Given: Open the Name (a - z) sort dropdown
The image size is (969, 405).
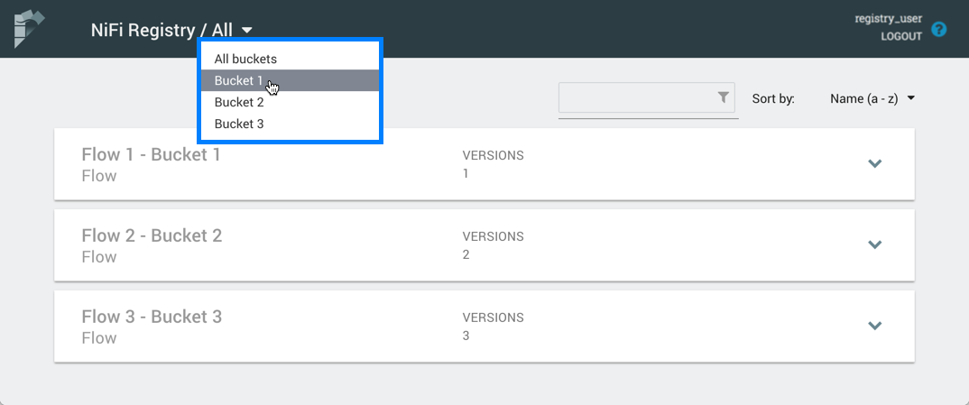Looking at the screenshot, I should point(872,98).
